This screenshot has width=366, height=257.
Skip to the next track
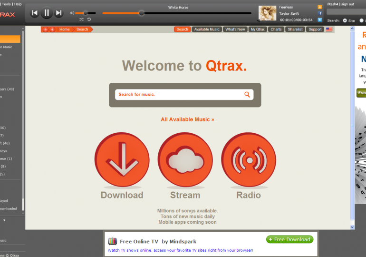tap(59, 13)
